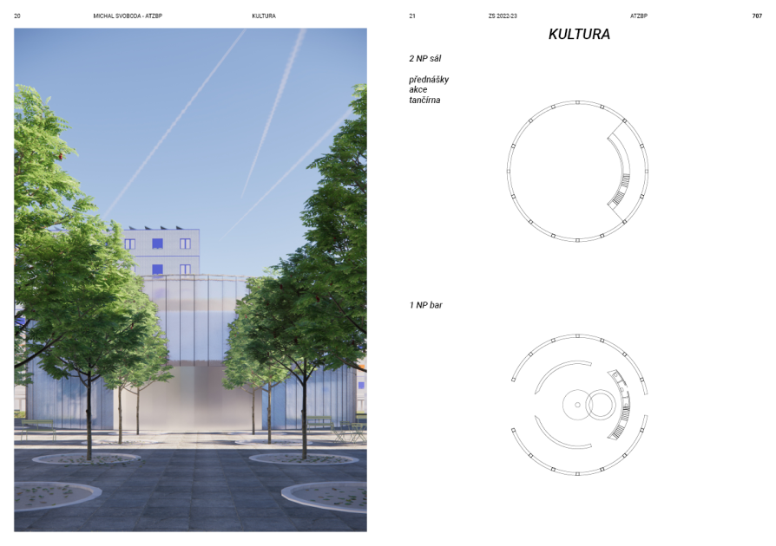Viewport: 776px width, 546px height.
Task: Click the lower circular bar floor plan
Action: tap(577, 405)
